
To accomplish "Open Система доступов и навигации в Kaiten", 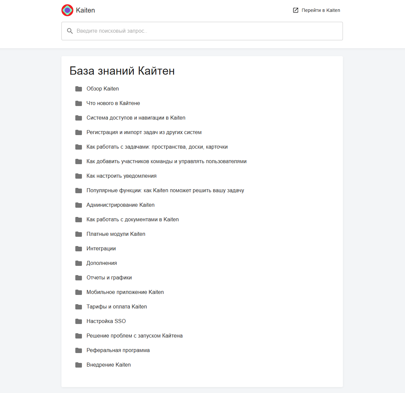I will (x=136, y=118).
